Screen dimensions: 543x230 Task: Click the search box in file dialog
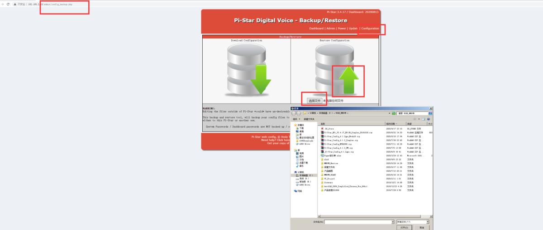[x=412, y=113]
